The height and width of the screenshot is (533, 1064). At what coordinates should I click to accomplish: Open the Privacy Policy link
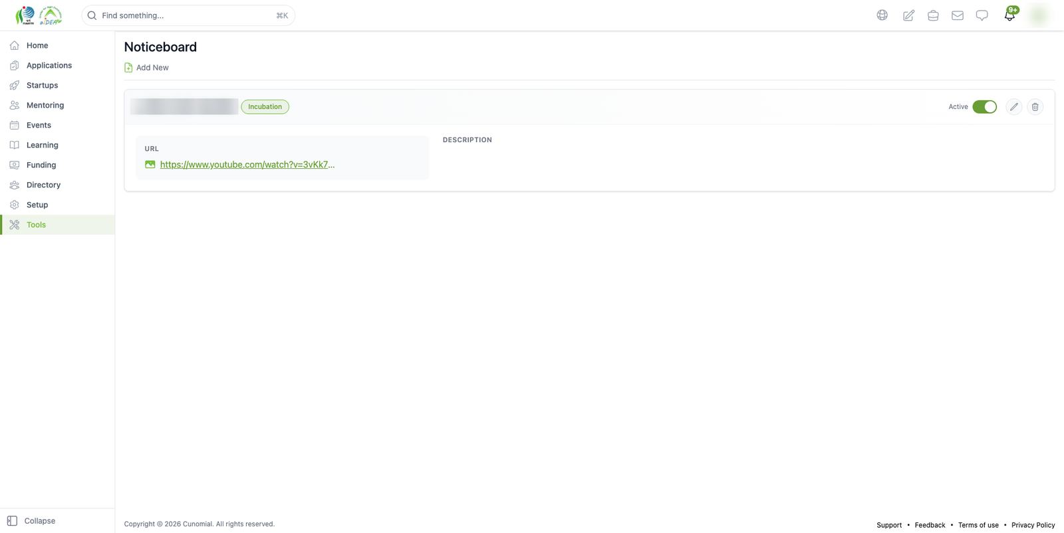click(1033, 525)
